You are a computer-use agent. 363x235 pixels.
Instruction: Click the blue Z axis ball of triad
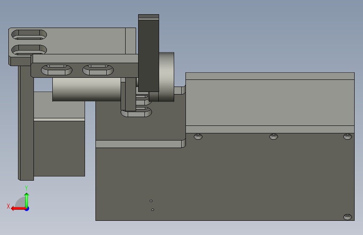(x=27, y=209)
